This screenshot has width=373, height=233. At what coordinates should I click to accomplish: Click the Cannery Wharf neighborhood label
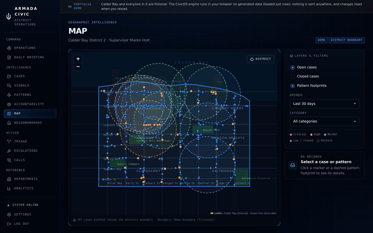pyautogui.click(x=228, y=108)
